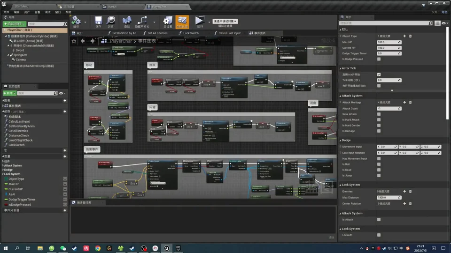Save the blueprint with the floppy icon
The width and height of the screenshot is (451, 253).
(98, 21)
